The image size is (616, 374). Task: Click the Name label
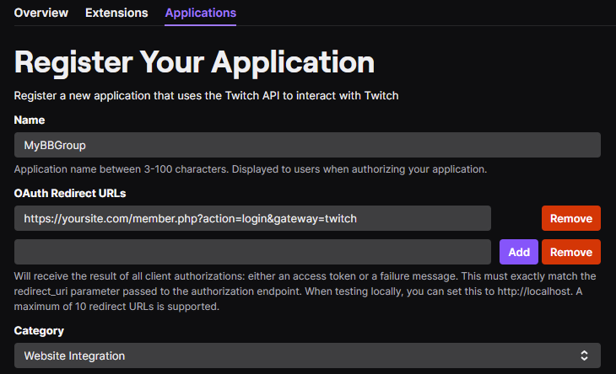pyautogui.click(x=30, y=120)
